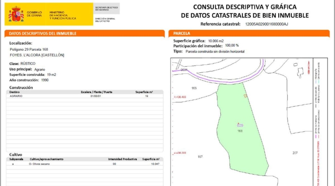The image size is (335, 186).
Task: Click the 'Construcción' section heading
Action: coord(21,88)
